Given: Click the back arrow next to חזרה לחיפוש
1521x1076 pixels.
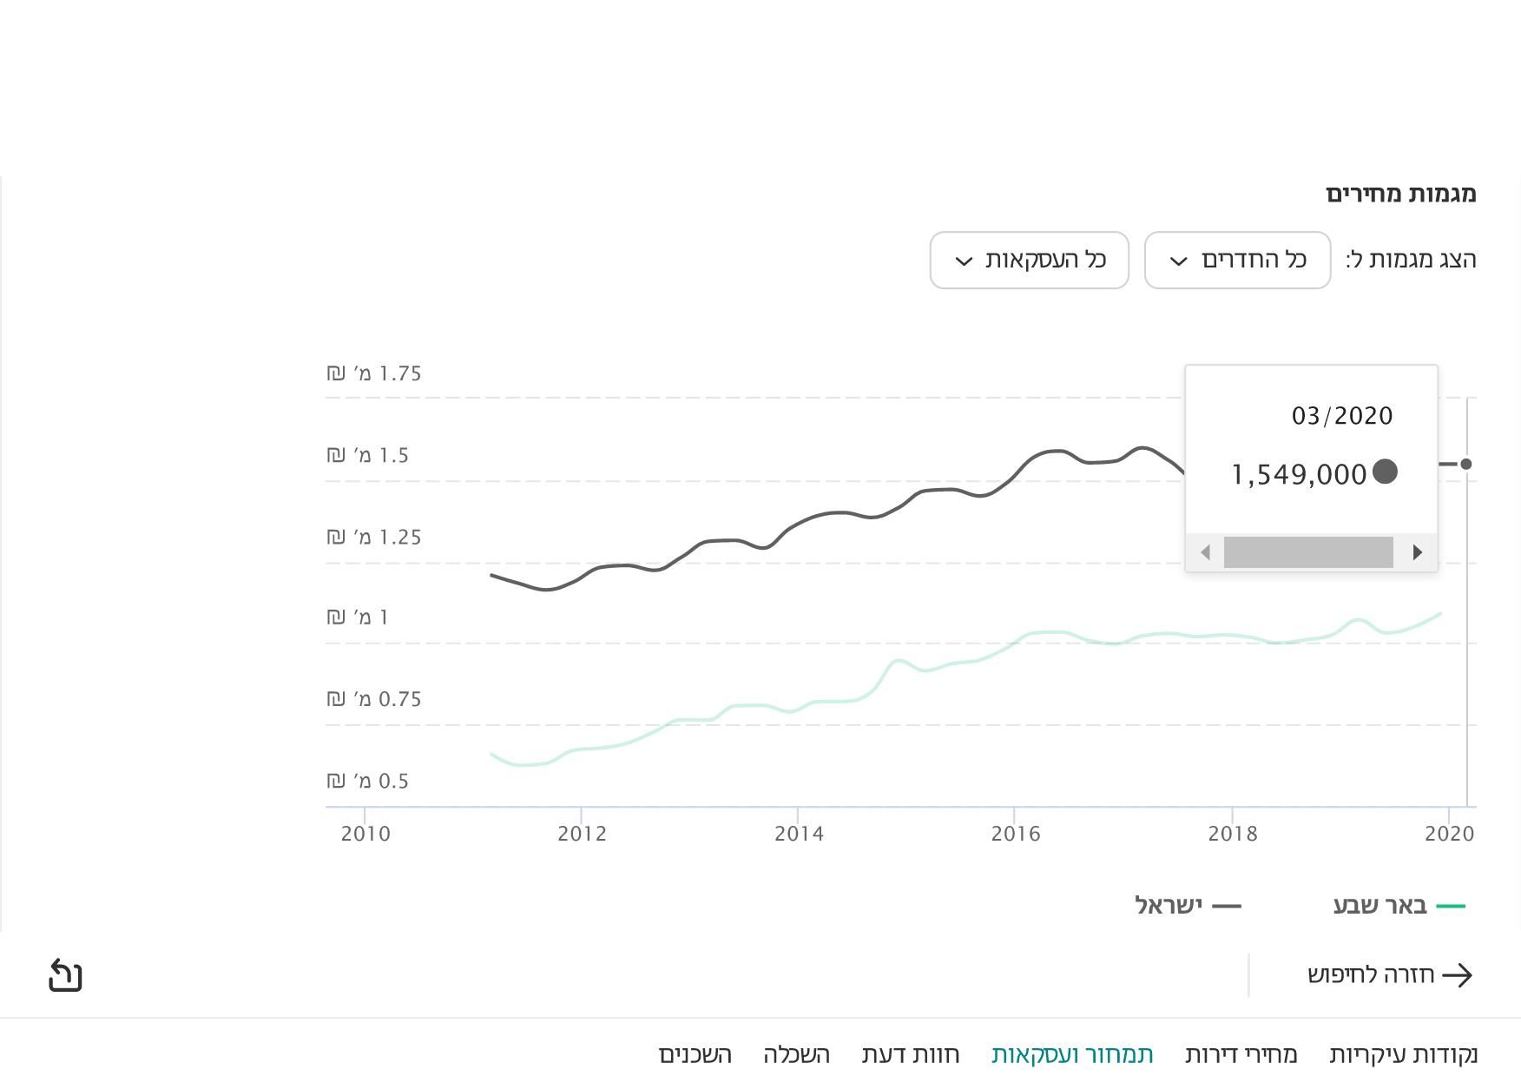Looking at the screenshot, I should [1458, 975].
